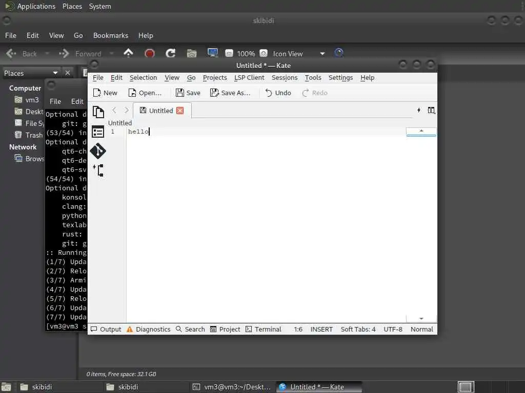Toggle the Output panel in Kate status bar
The width and height of the screenshot is (525, 393).
tap(106, 329)
